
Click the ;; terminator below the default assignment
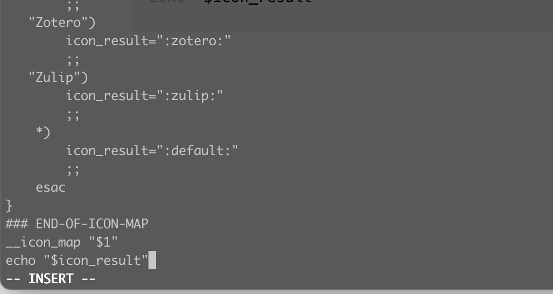pos(74,169)
